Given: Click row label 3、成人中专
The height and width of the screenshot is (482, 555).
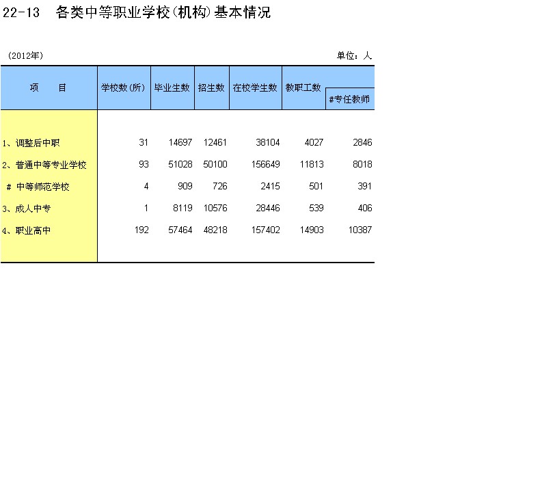Looking at the screenshot, I should pos(27,209).
